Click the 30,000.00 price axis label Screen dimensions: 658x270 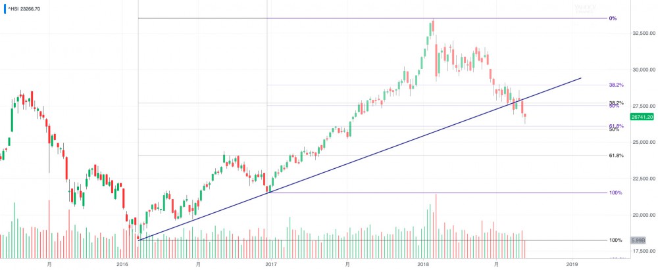click(642, 69)
